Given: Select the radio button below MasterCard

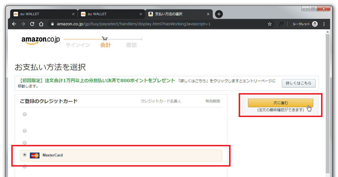Looking at the screenshot, I should [x=25, y=166].
